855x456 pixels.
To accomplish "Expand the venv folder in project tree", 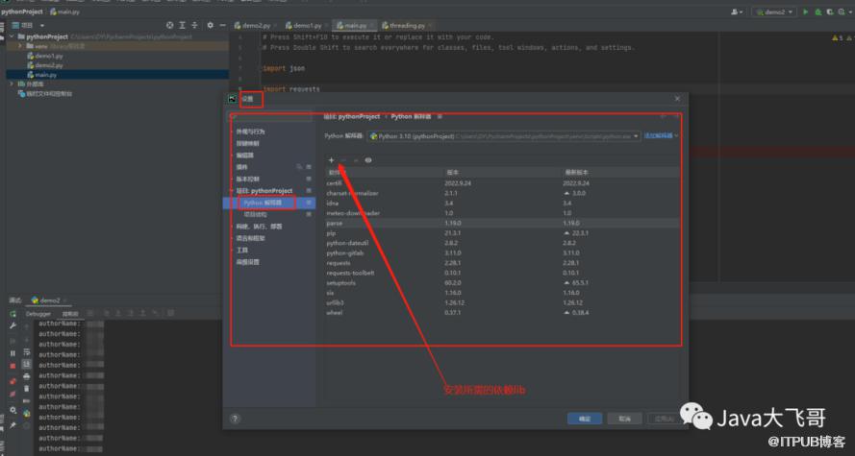I will 21,45.
